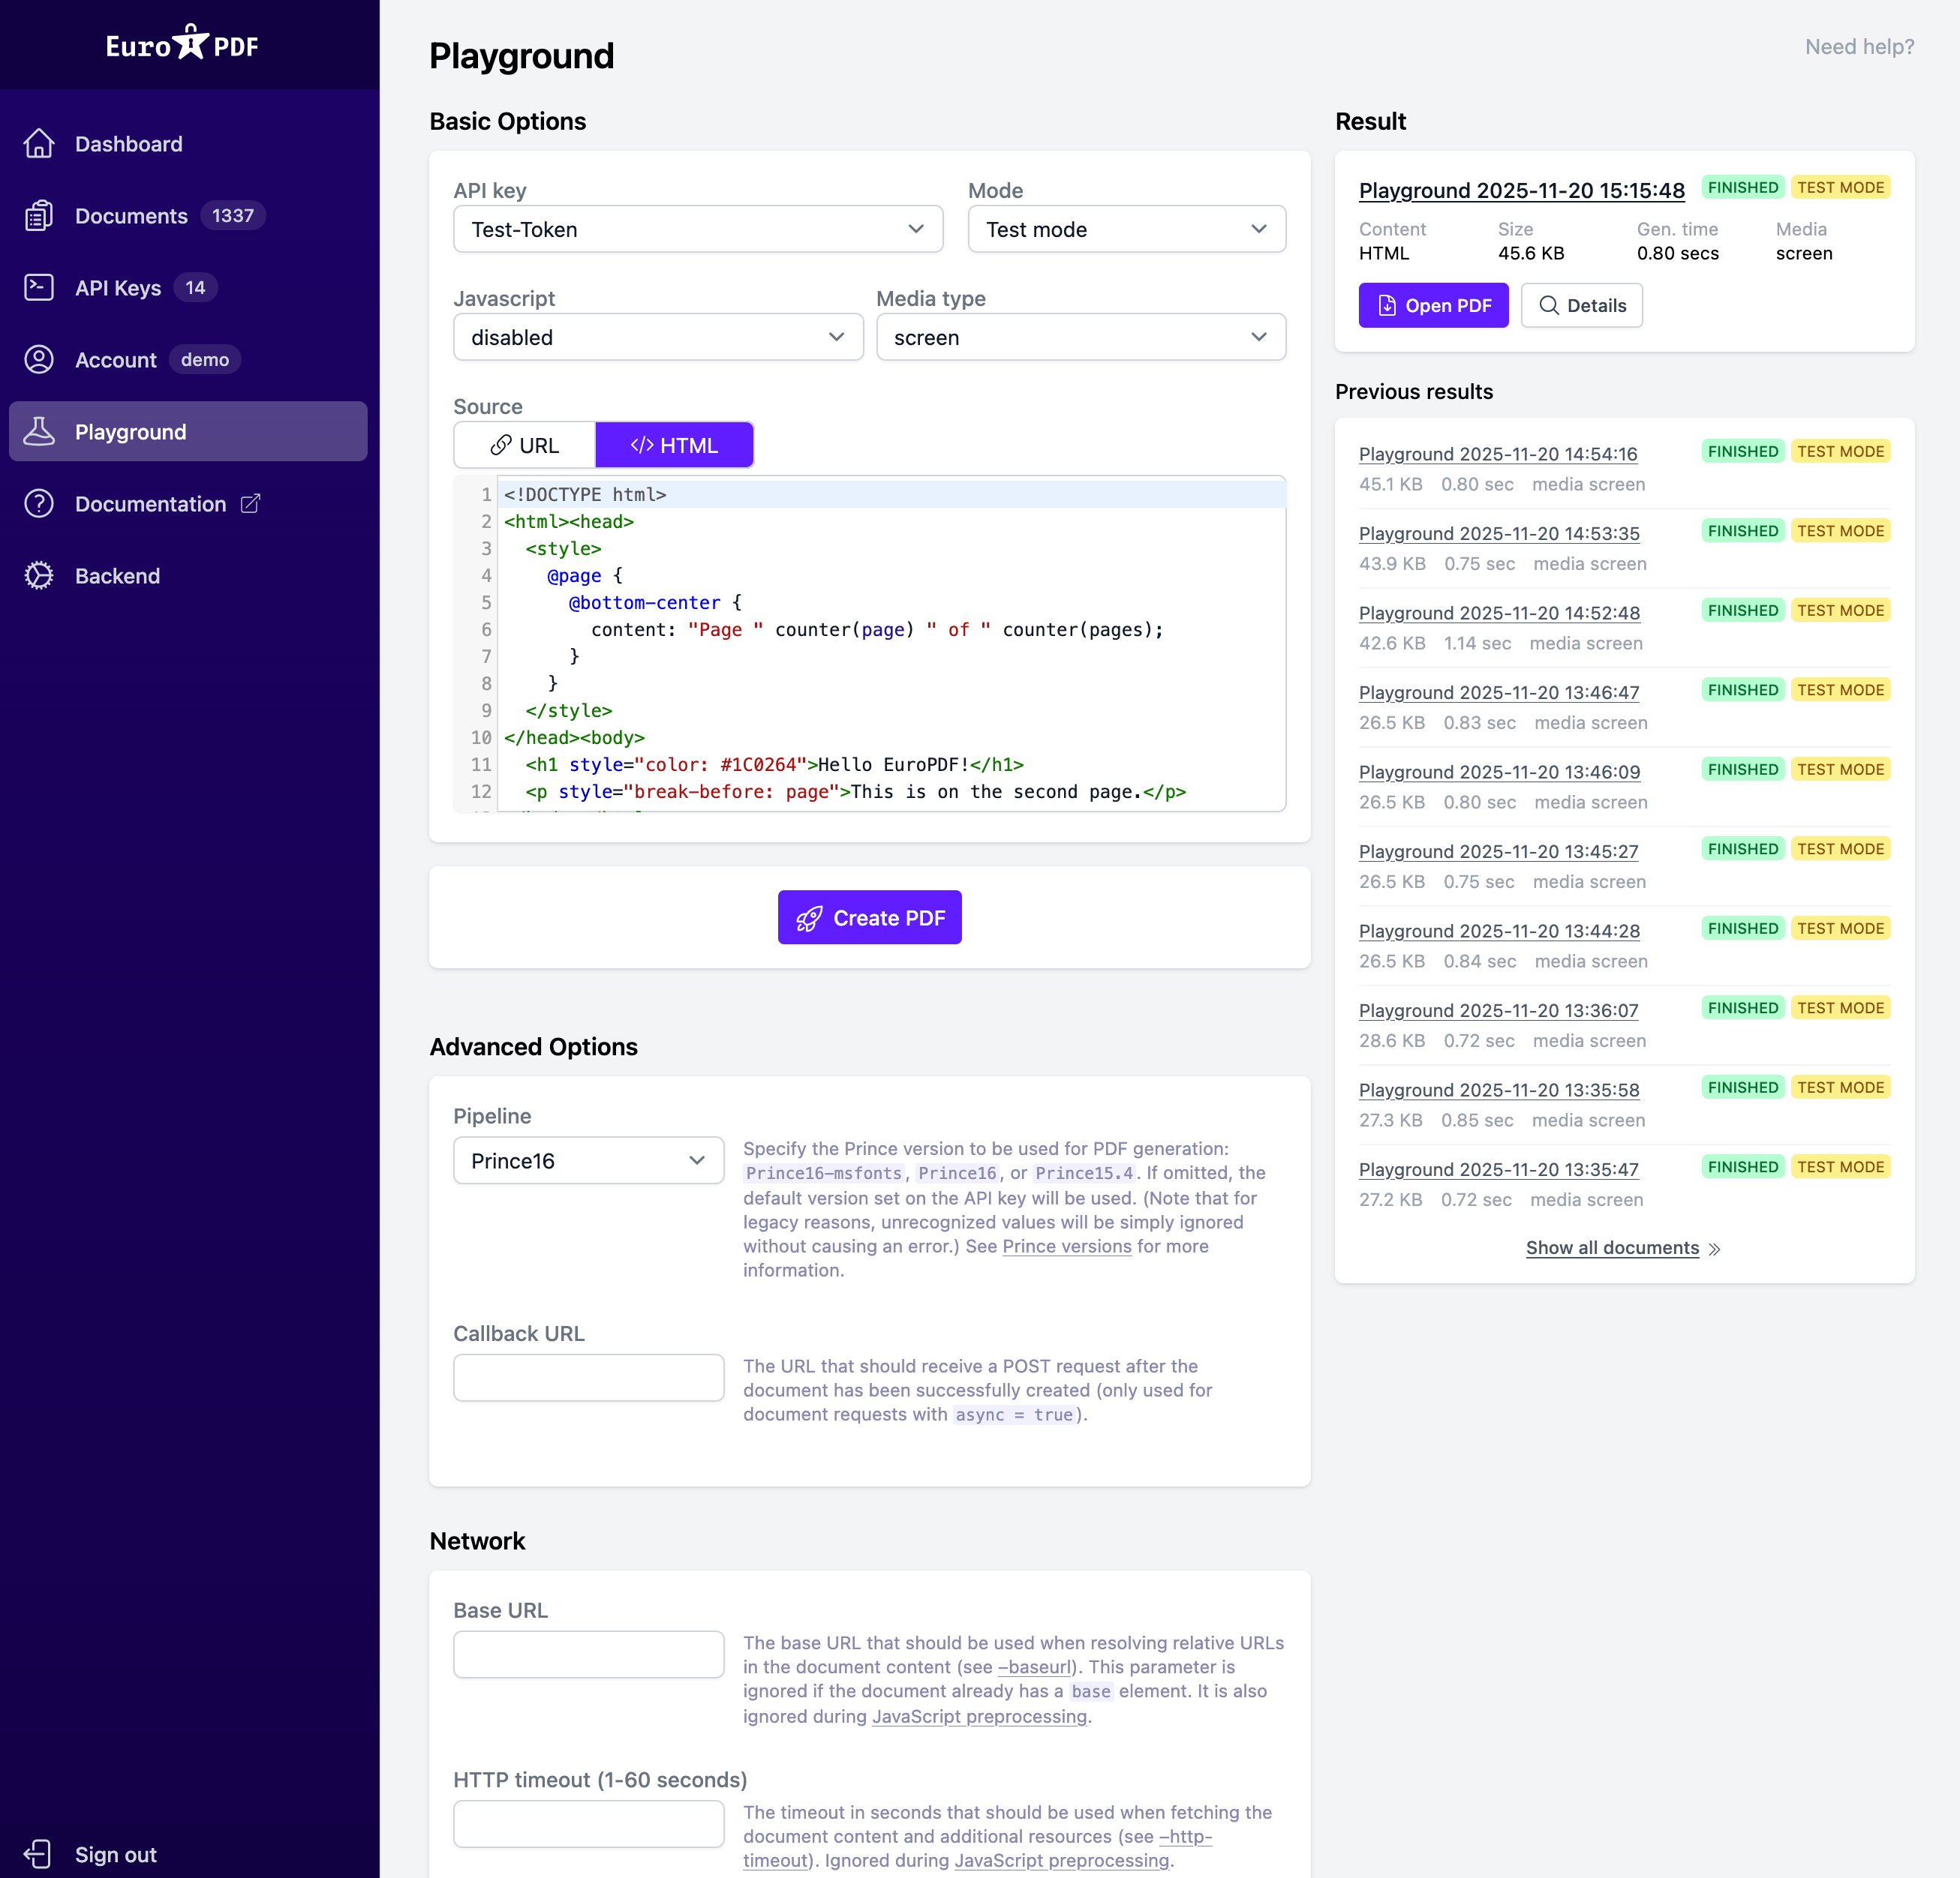Click the Callback URL input field
The height and width of the screenshot is (1878, 1960).
click(588, 1377)
